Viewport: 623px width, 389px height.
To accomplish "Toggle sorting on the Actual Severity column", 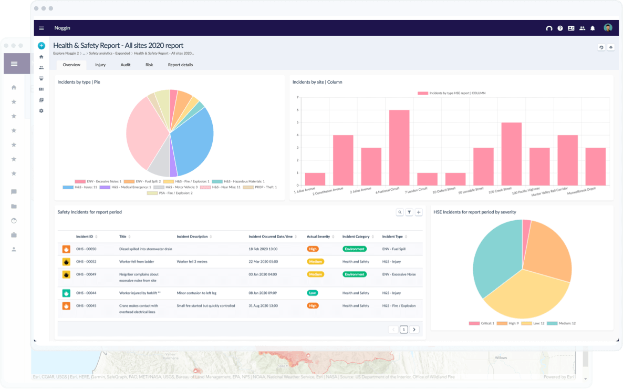I will point(334,237).
